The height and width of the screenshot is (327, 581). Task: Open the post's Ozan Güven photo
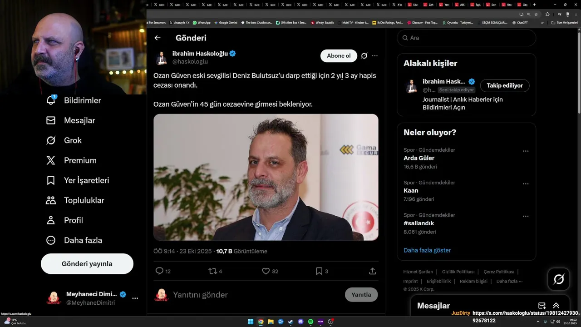[x=266, y=177]
